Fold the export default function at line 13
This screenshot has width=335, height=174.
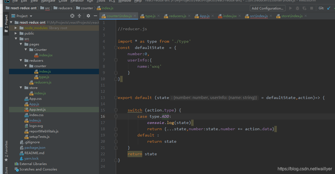click(116, 98)
